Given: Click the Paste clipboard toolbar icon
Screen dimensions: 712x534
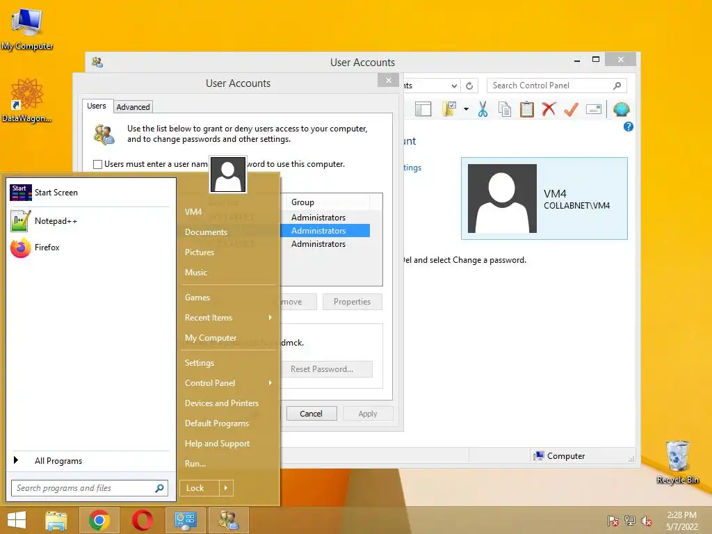Looking at the screenshot, I should pyautogui.click(x=527, y=109).
